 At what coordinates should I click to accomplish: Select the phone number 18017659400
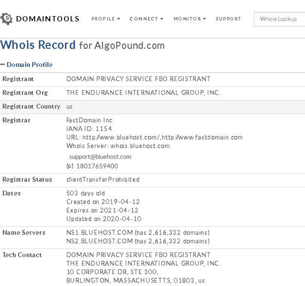point(97,166)
